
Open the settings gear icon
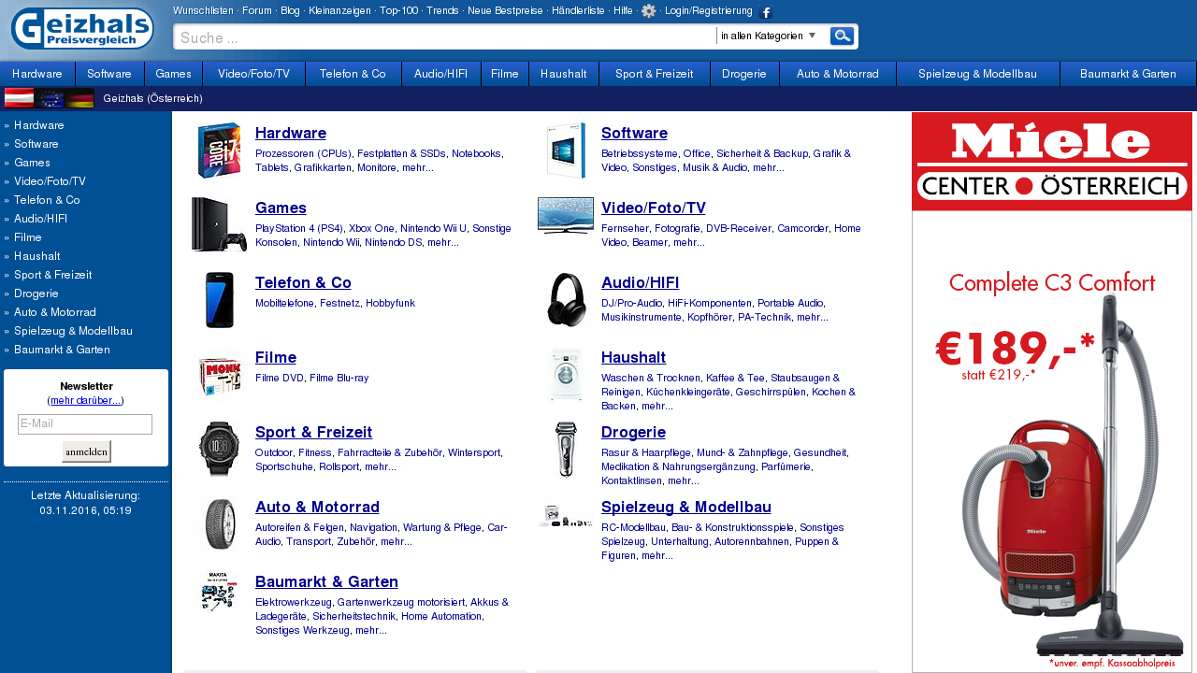click(649, 11)
